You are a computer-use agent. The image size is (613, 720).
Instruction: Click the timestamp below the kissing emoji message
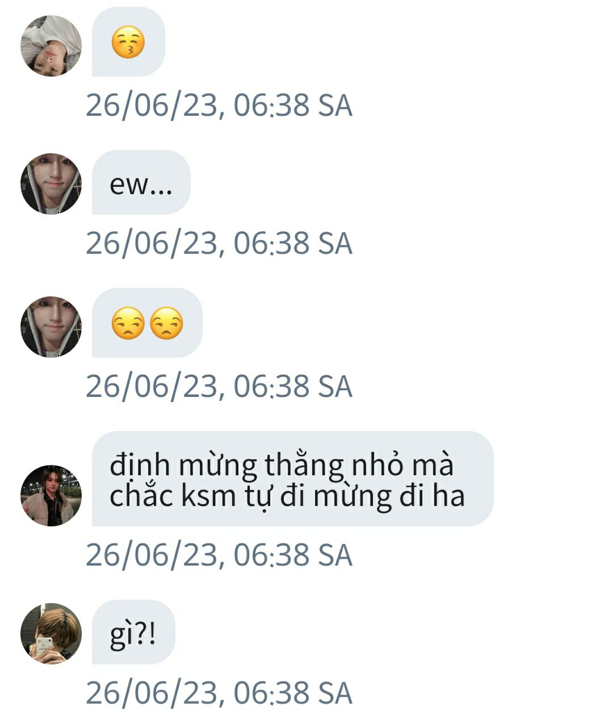[219, 106]
